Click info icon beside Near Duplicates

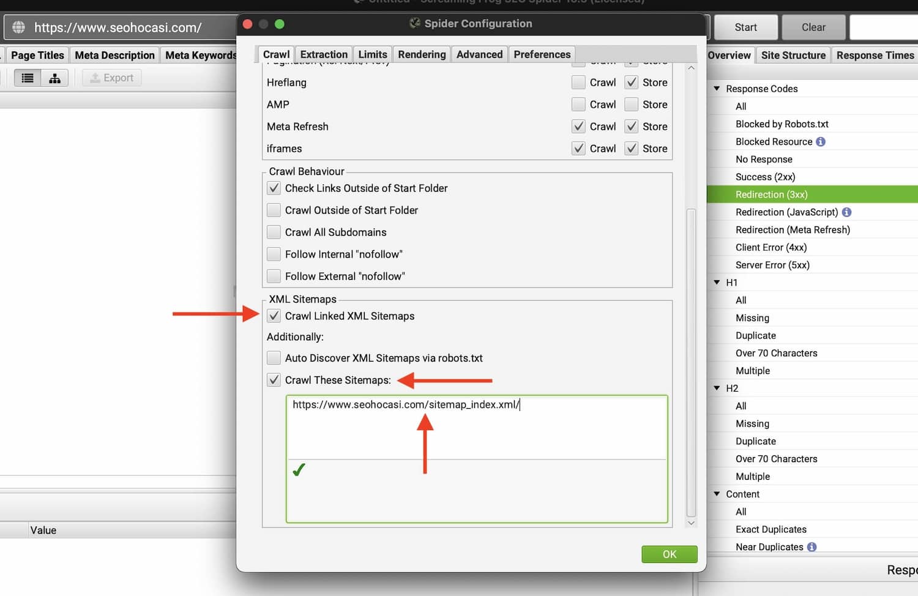[x=812, y=547]
